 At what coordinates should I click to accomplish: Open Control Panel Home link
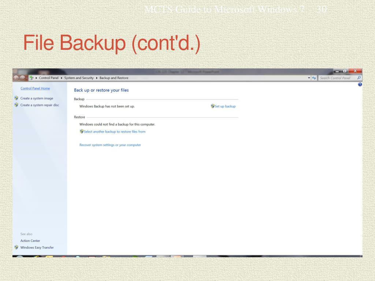coord(35,89)
